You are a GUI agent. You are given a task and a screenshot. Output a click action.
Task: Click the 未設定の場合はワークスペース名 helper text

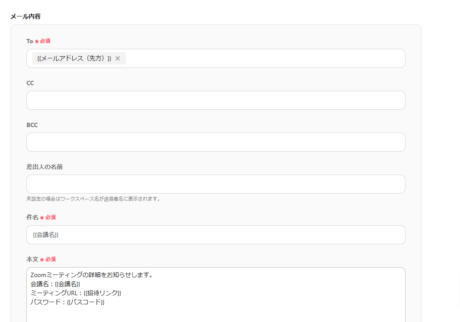coord(93,199)
